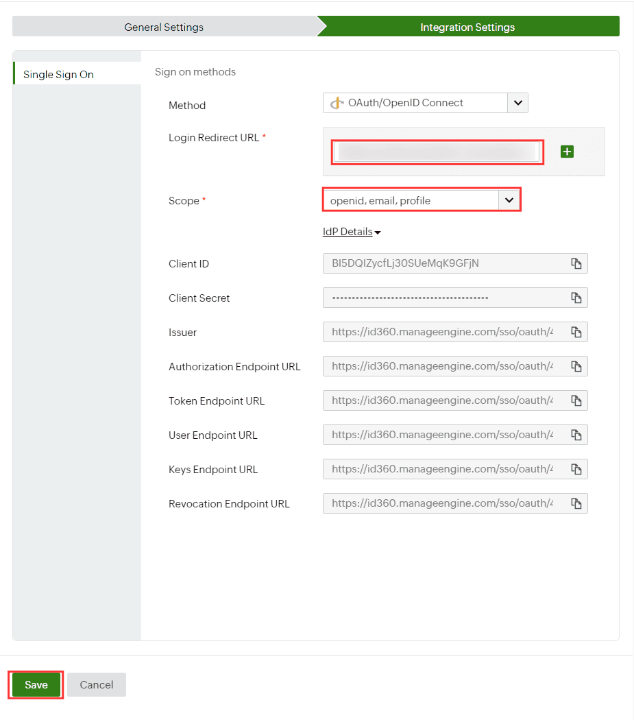This screenshot has height=720, width=634.
Task: Copy the Authorization Endpoint URL
Action: (x=576, y=366)
